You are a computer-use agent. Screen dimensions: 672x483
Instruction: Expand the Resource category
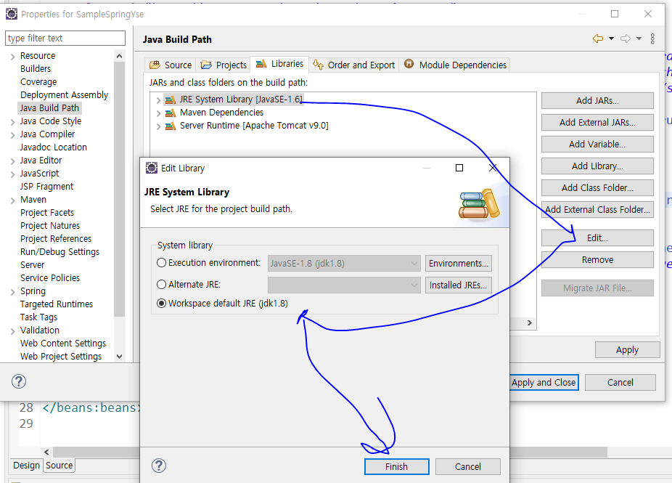point(12,56)
